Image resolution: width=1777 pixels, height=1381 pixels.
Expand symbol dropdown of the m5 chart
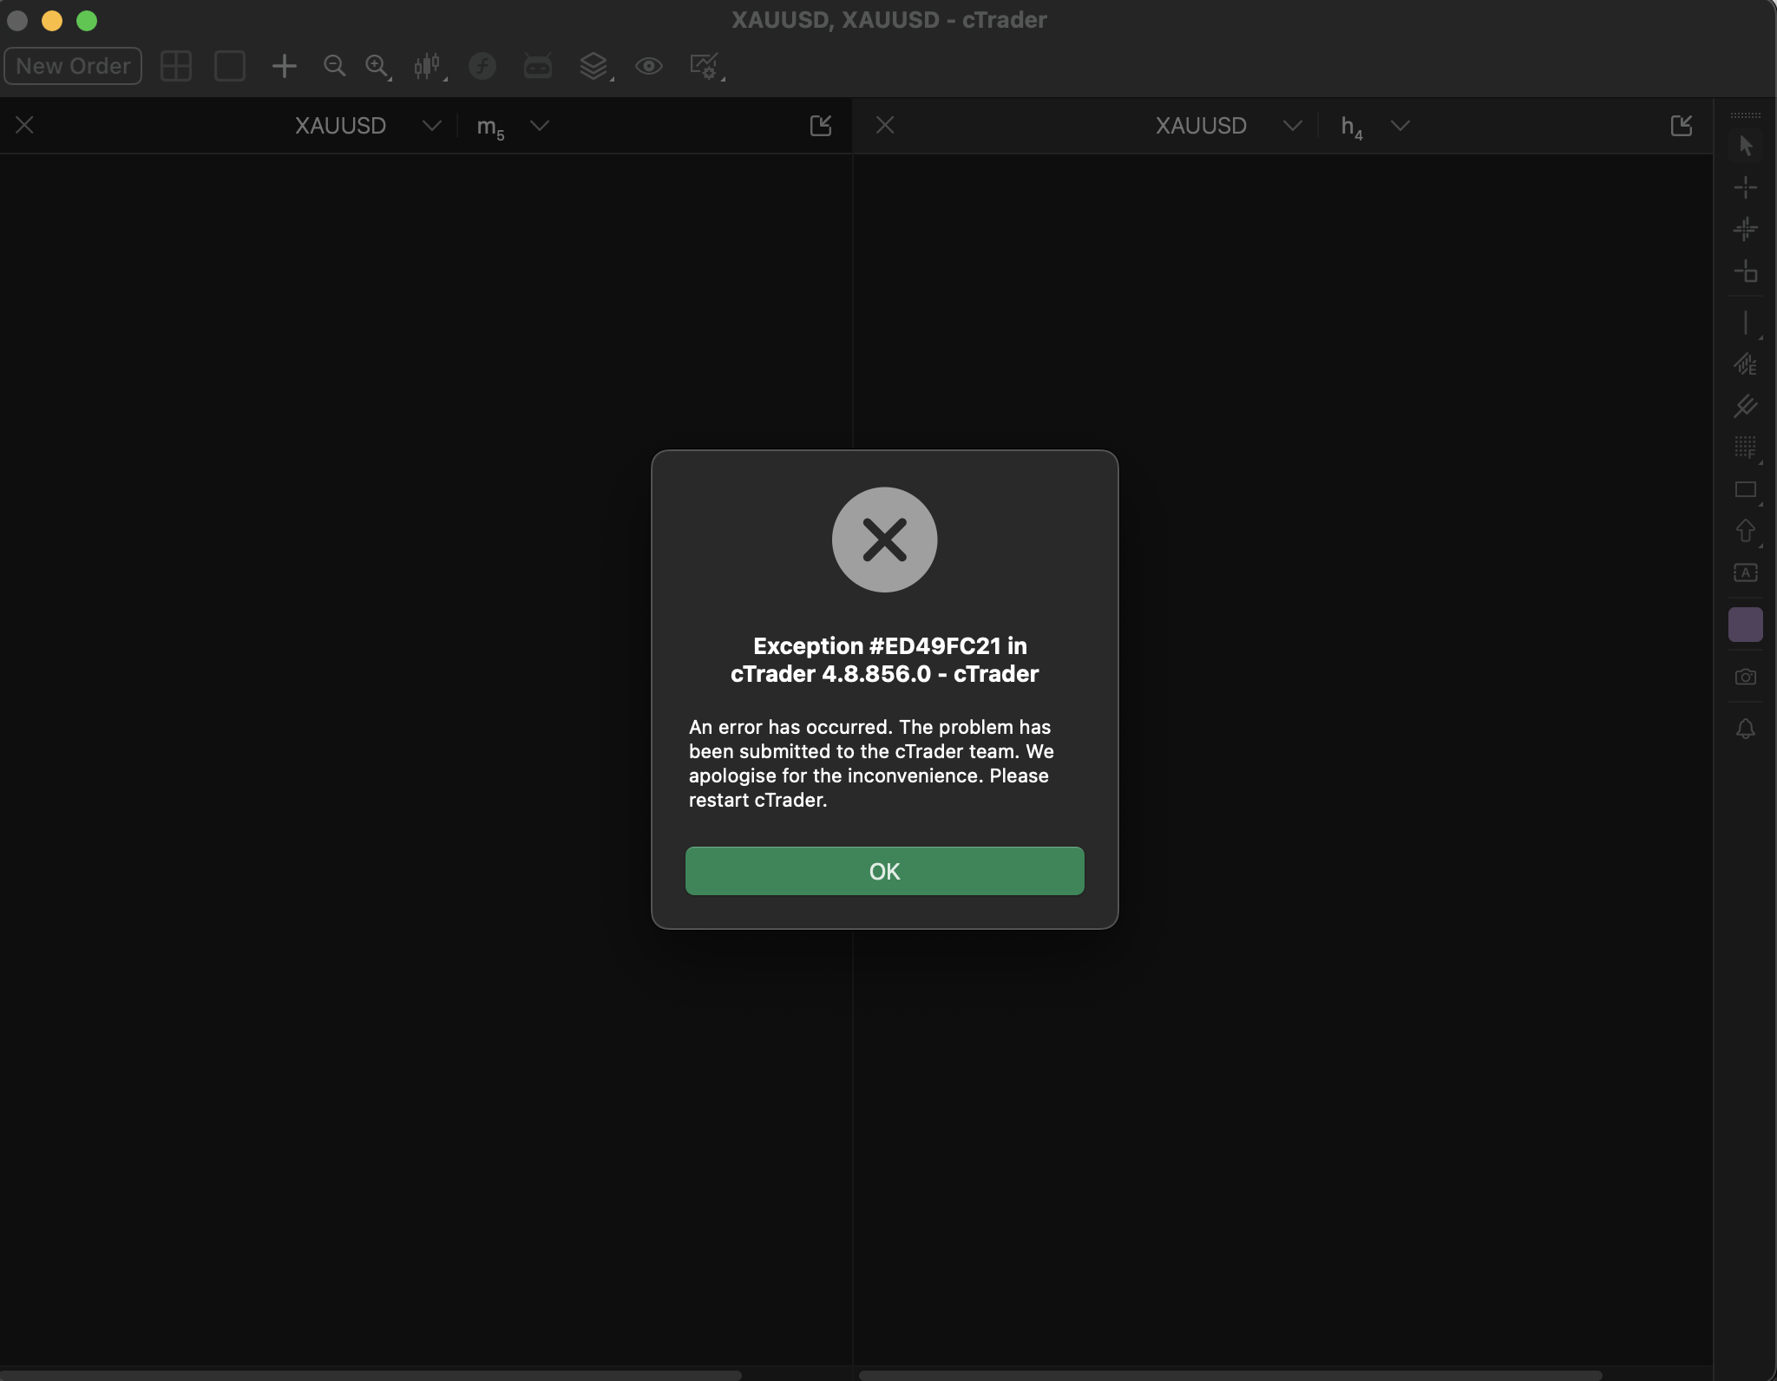(431, 126)
